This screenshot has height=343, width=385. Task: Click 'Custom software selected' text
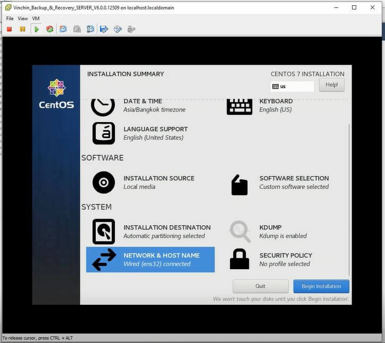(x=294, y=187)
